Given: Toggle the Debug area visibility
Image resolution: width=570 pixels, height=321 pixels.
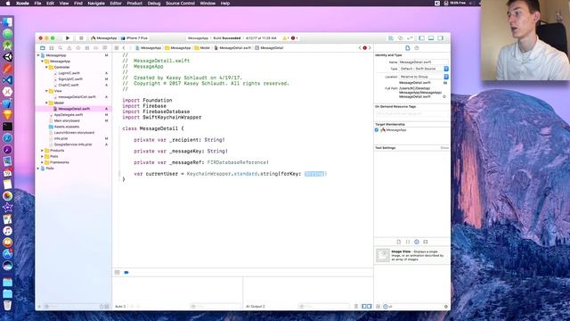Looking at the screenshot, I should (x=431, y=38).
